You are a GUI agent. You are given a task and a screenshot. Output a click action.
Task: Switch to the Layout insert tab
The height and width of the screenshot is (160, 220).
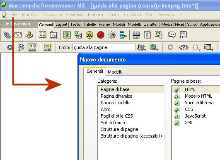pos(61,25)
